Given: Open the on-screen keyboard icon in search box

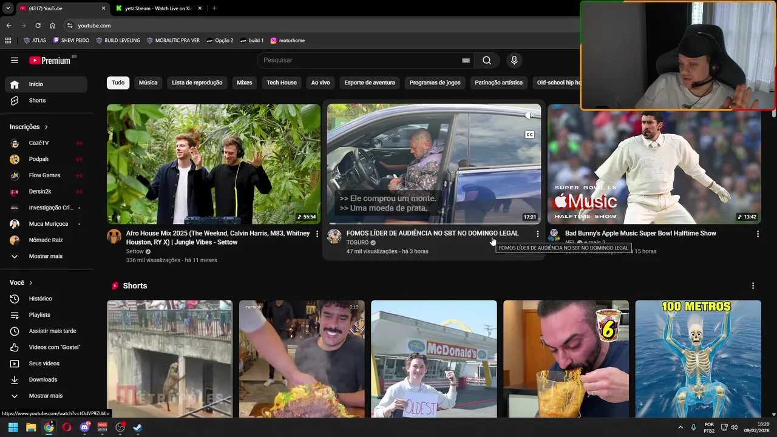Looking at the screenshot, I should tap(466, 60).
